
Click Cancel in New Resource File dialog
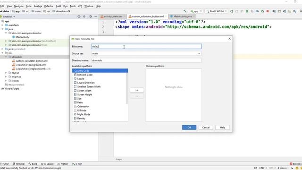tap(206, 127)
